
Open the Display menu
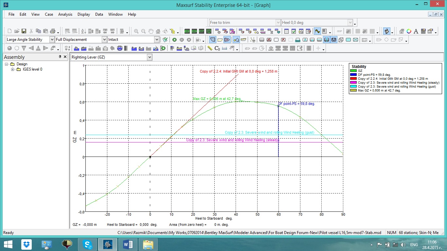(x=84, y=14)
